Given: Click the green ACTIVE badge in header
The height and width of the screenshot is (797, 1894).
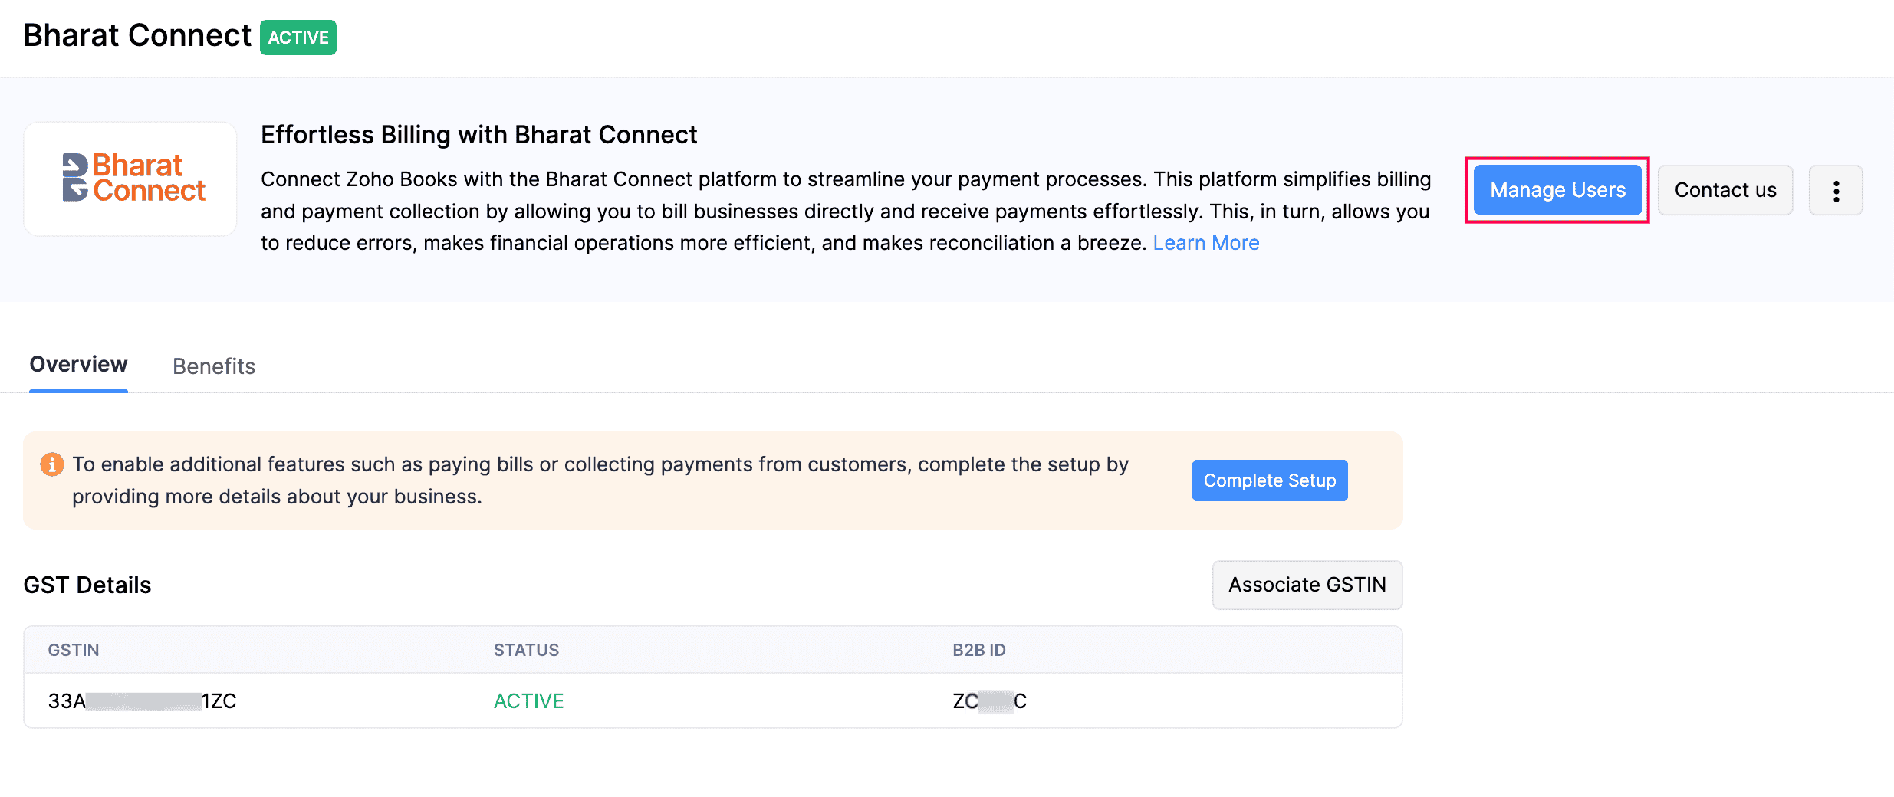Looking at the screenshot, I should pyautogui.click(x=298, y=37).
